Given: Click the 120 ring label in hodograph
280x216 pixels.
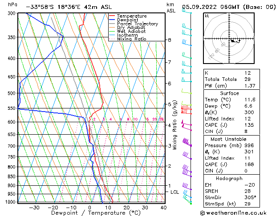Looking at the screenshot, I should coord(211,57).
